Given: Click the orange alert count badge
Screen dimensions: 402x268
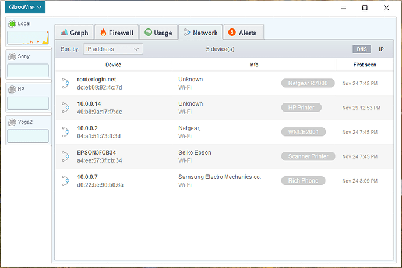Looking at the screenshot, I should (x=231, y=33).
